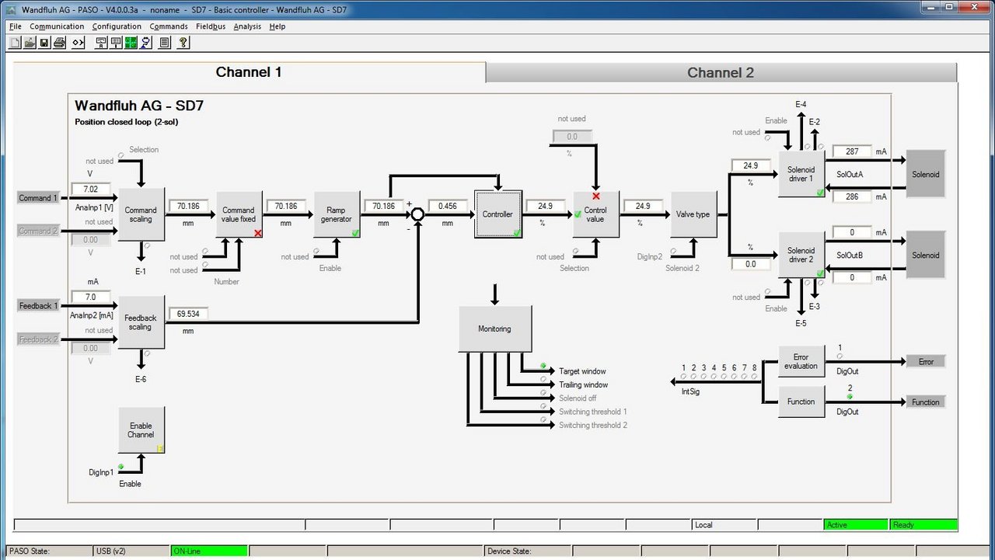Click the Open file toolbar icon

30,43
